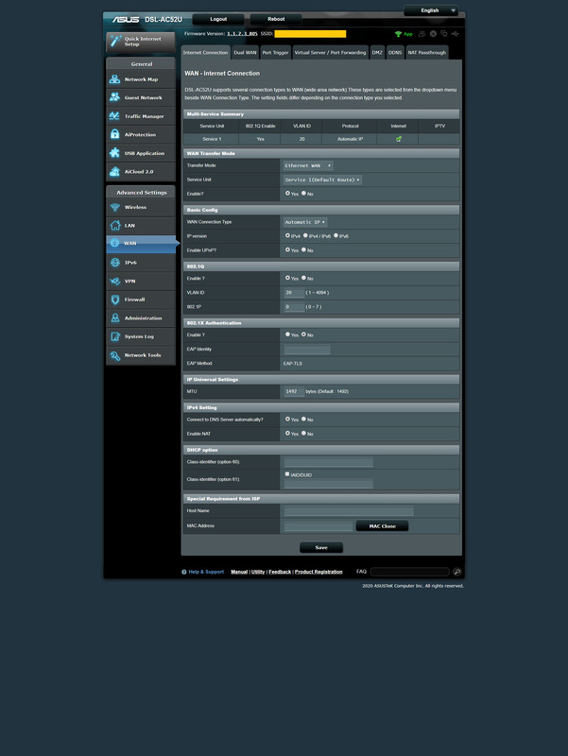This screenshot has height=756, width=568.
Task: Open Quick Internet Setup wizard
Action: [140, 42]
